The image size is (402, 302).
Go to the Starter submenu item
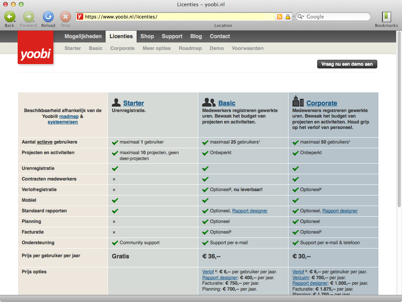coord(73,48)
